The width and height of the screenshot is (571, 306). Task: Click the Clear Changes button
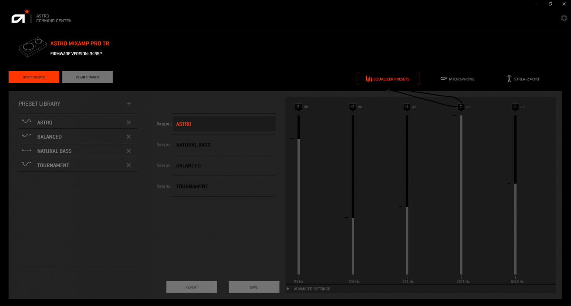pyautogui.click(x=87, y=77)
